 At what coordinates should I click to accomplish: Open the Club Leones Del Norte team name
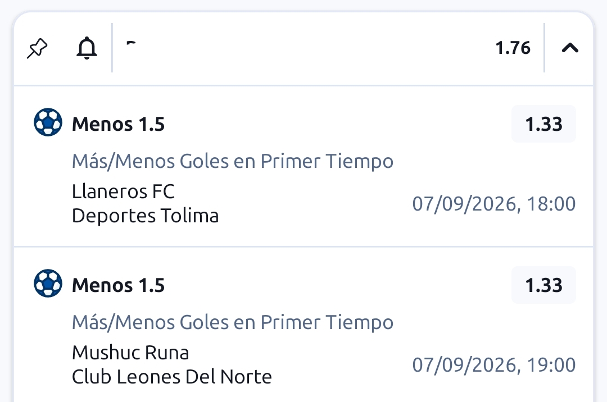[x=172, y=377]
